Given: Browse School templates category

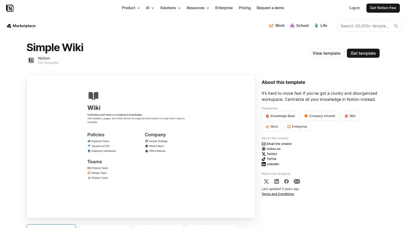Looking at the screenshot, I should [x=299, y=26].
